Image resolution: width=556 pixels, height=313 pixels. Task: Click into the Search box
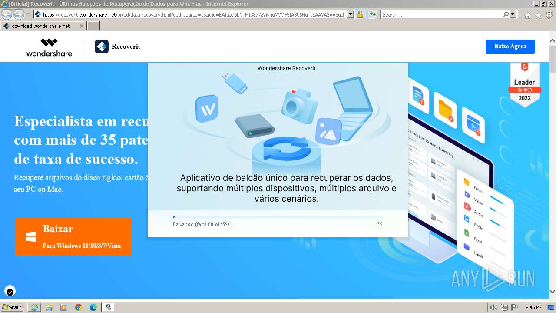pos(441,15)
